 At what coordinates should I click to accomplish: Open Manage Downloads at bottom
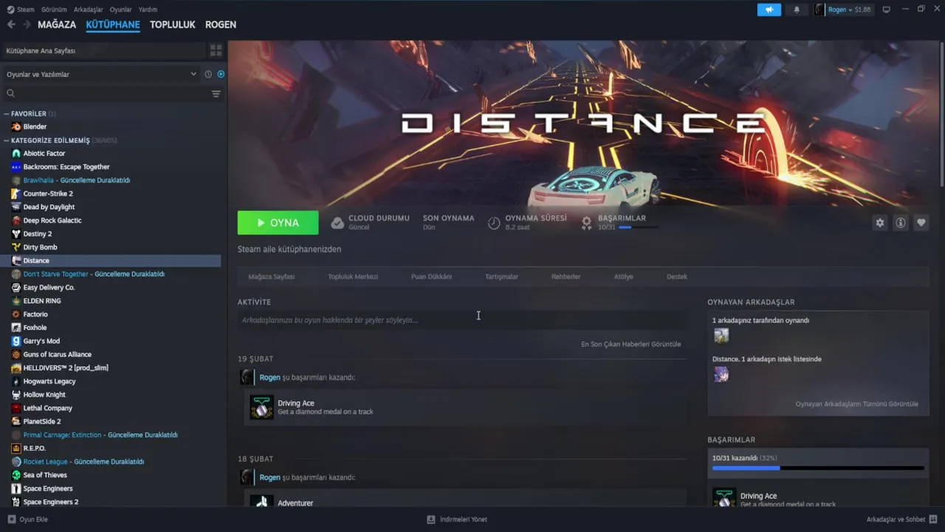457,519
